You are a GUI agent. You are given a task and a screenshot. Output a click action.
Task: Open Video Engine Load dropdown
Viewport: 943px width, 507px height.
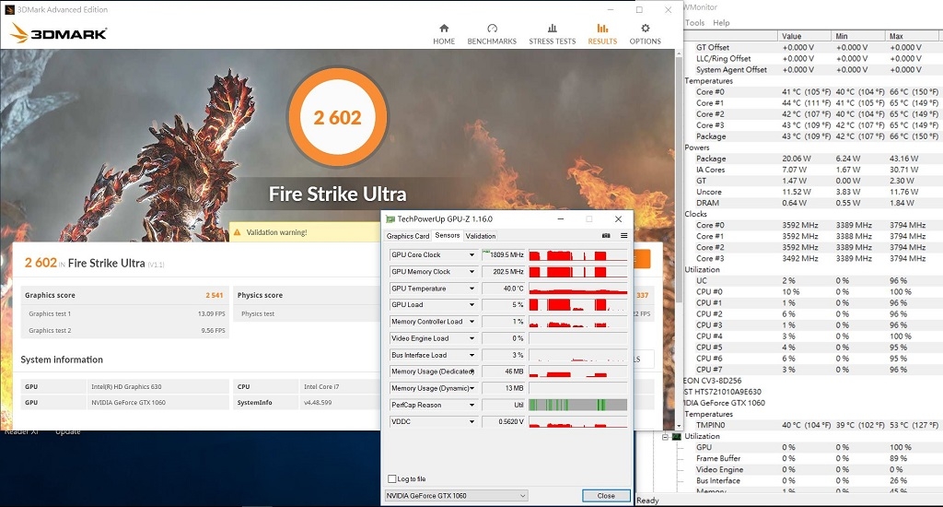[x=472, y=338]
